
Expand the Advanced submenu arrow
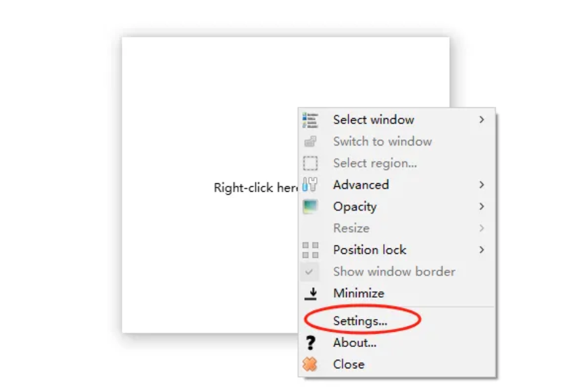(x=481, y=184)
